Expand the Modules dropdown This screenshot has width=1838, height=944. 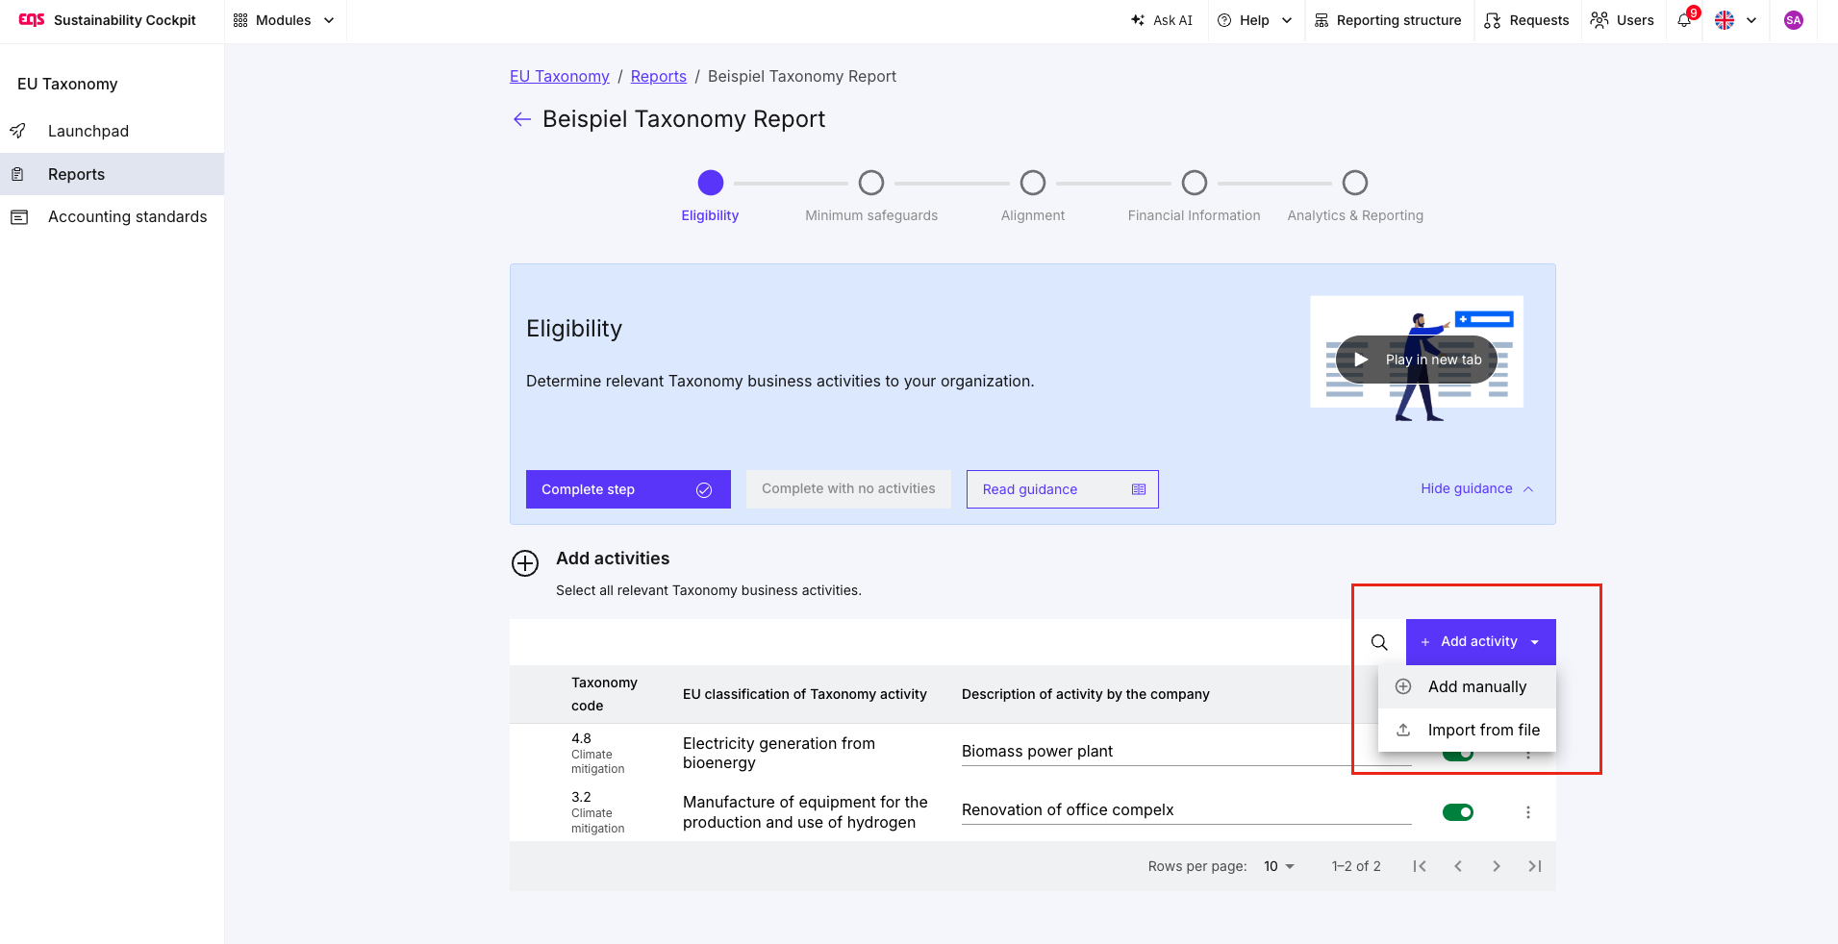284,20
